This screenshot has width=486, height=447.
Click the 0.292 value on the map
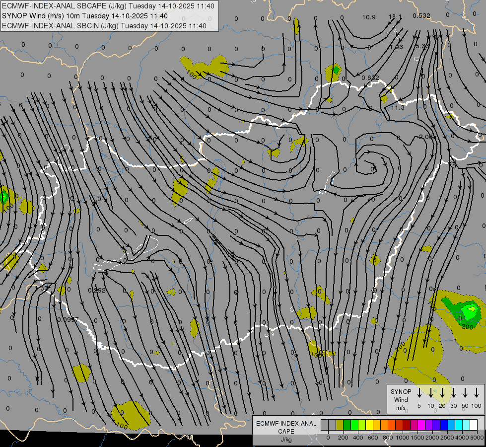tap(97, 291)
